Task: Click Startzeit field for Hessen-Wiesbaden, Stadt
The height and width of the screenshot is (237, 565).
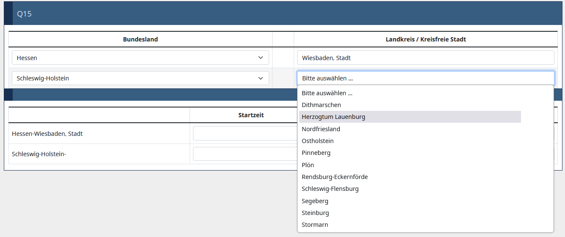Action: tap(245, 133)
